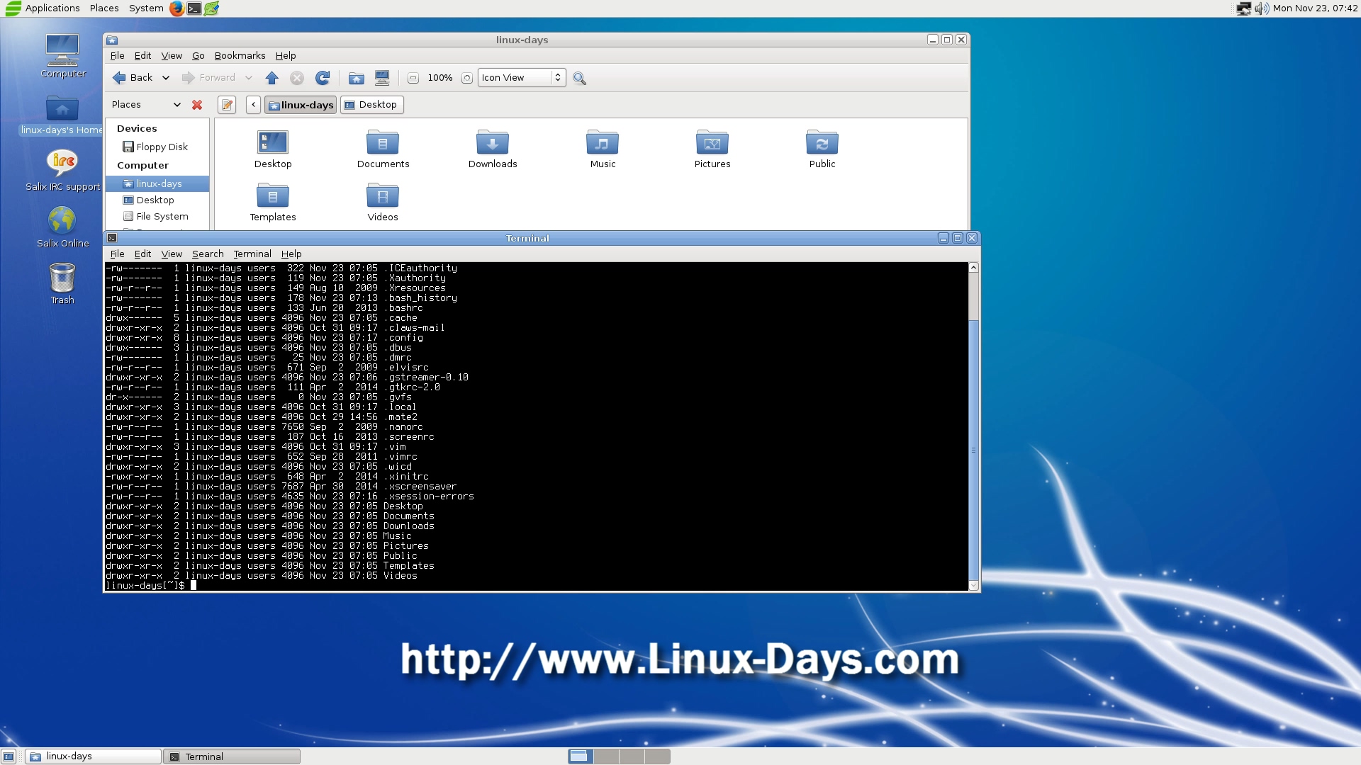
Task: Click Show Desktop button in bottom panel
Action: coord(9,756)
